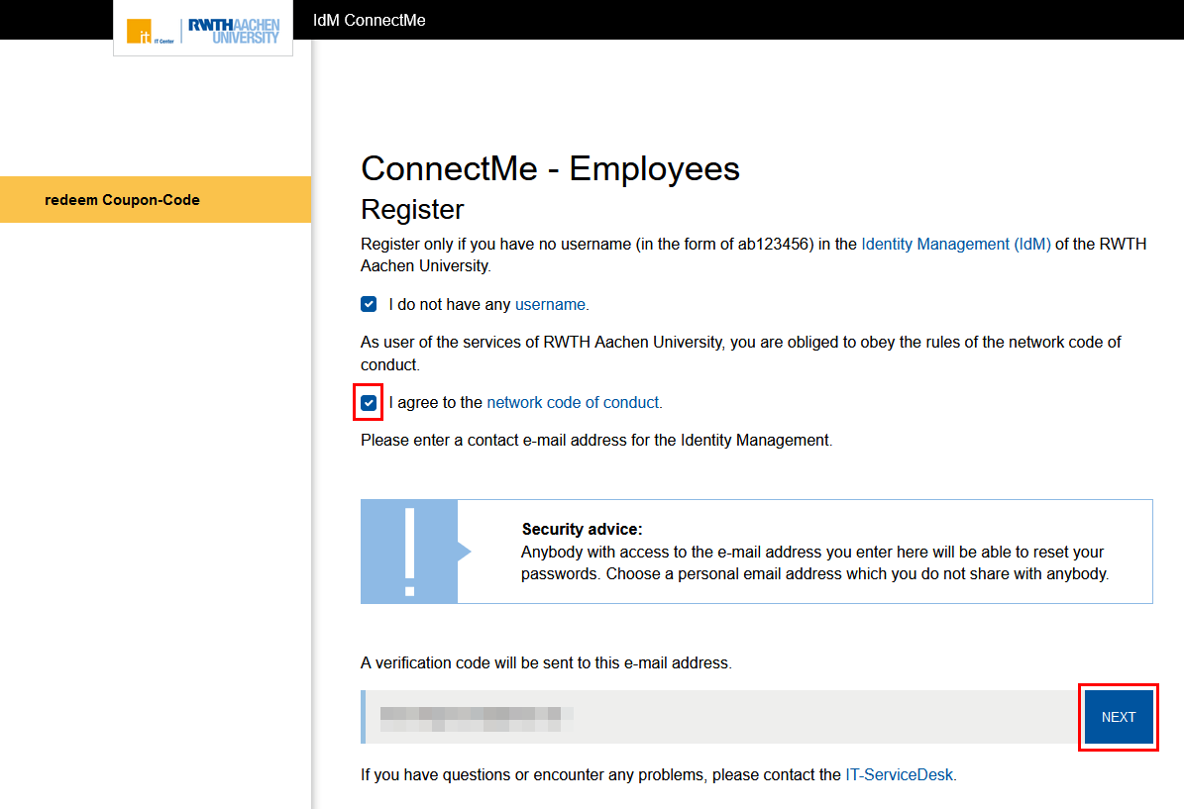Open the "username" hyperlink

pyautogui.click(x=550, y=304)
